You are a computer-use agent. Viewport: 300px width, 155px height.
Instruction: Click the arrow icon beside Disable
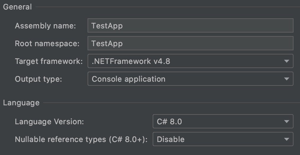pos(286,139)
